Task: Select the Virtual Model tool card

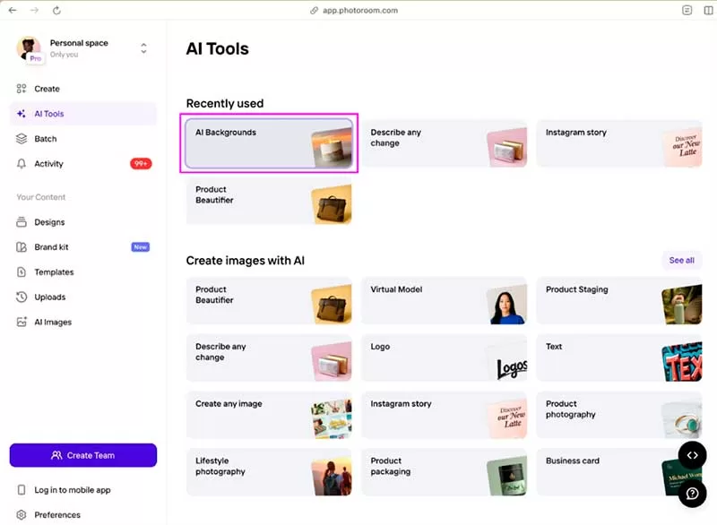Action: pyautogui.click(x=444, y=300)
